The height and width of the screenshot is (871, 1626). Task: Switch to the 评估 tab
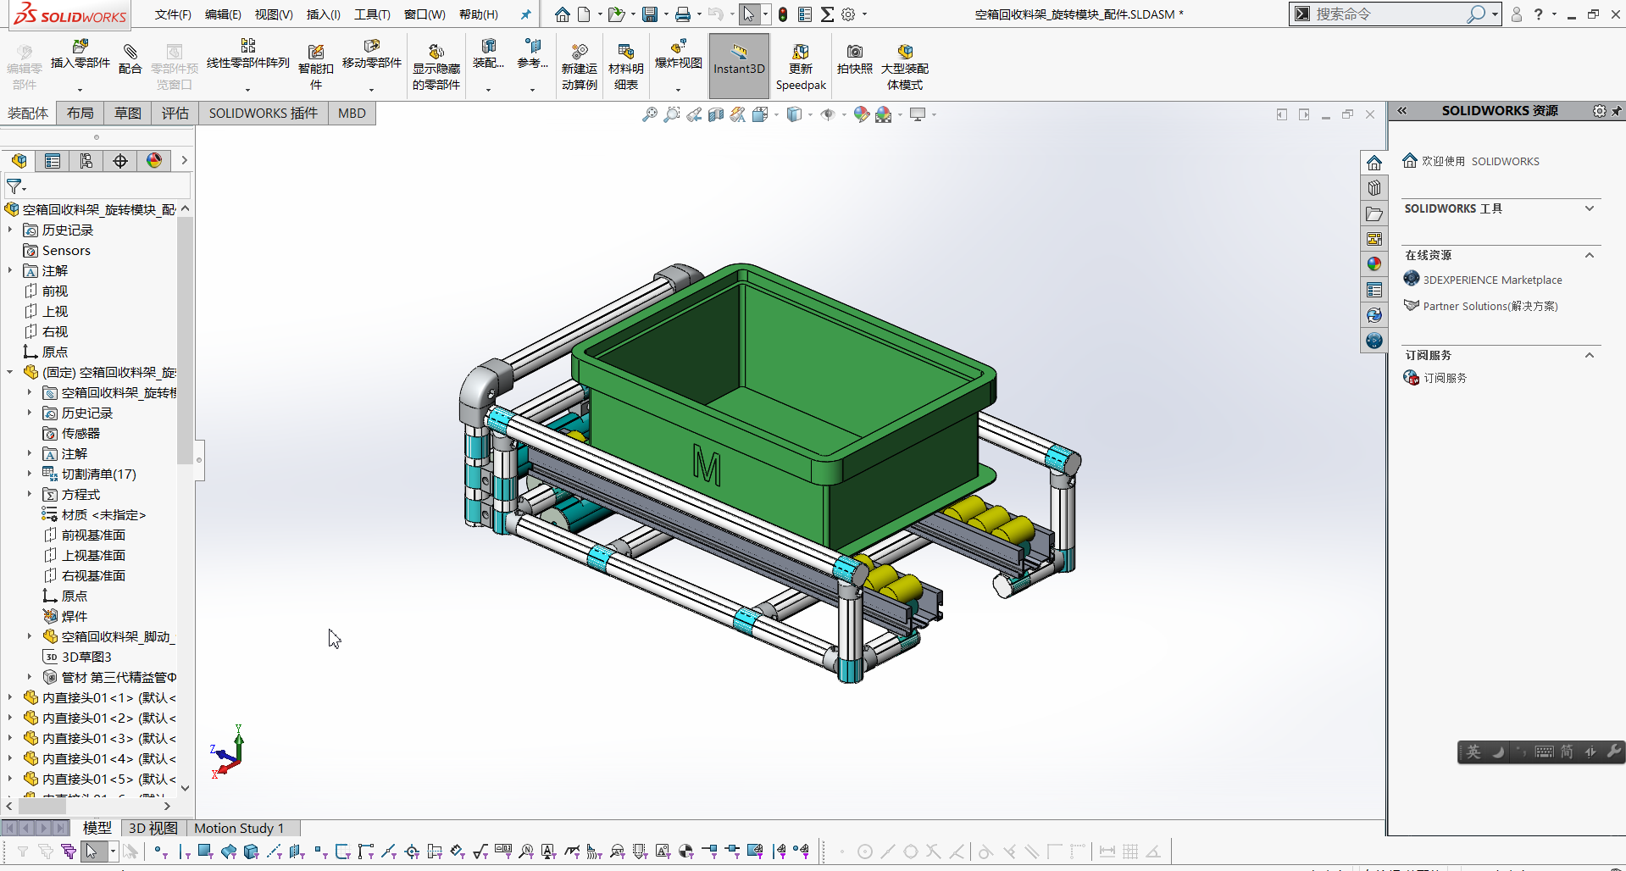[x=175, y=114]
